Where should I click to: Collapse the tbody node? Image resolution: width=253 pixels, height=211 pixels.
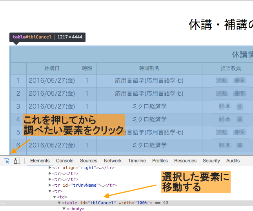(x=64, y=209)
